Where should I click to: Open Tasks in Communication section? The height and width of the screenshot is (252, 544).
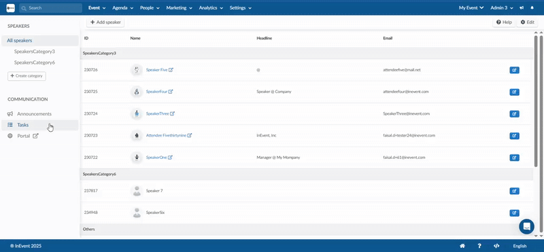tap(40, 125)
